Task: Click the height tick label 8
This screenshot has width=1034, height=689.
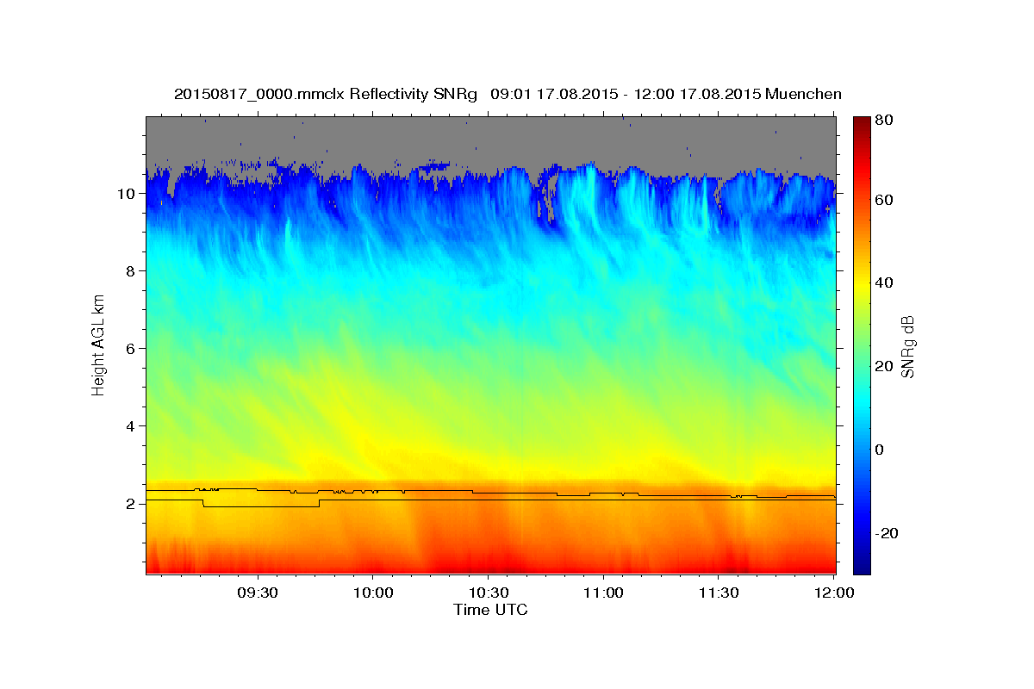Action: pos(131,271)
